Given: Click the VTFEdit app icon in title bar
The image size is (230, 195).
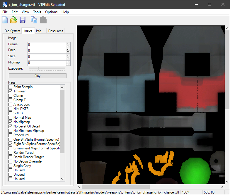Looking at the screenshot, I should click(5, 5).
